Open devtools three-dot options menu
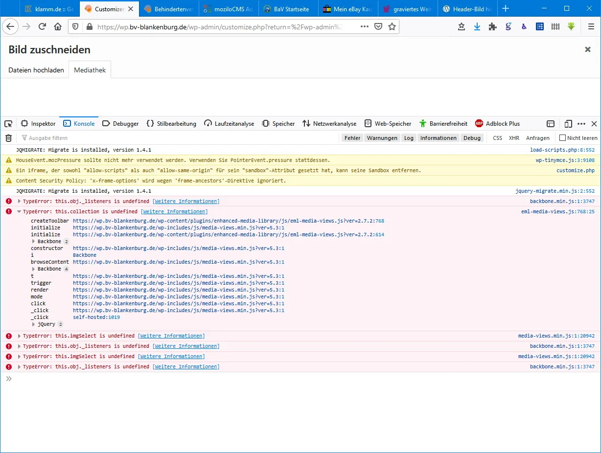Viewport: 601px width, 453px height. (581, 124)
